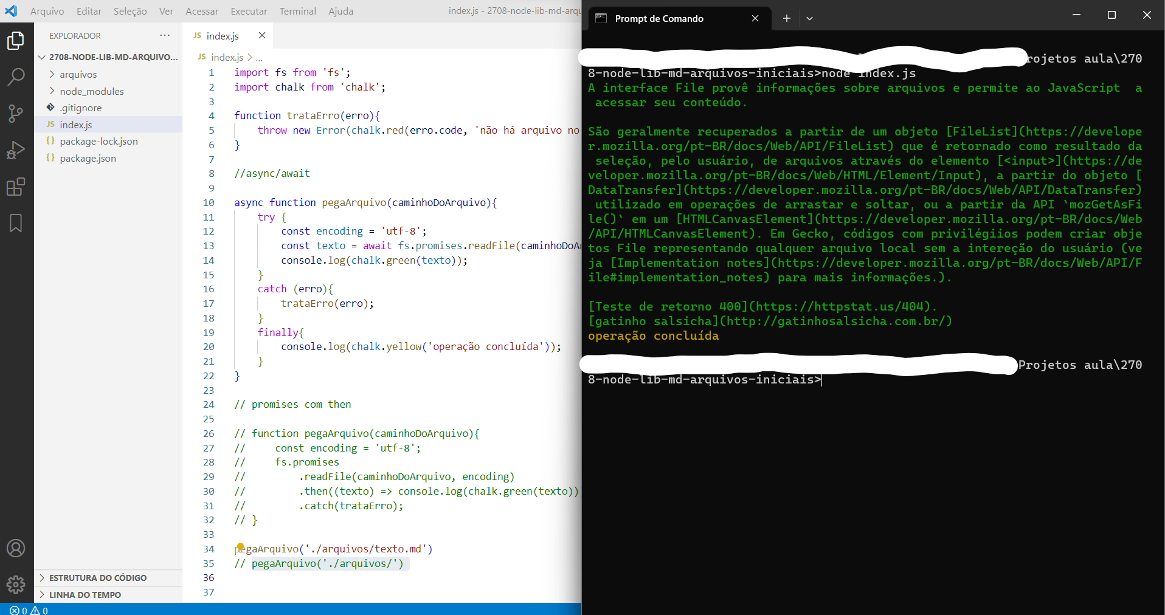Open the Ver menu
1165x615 pixels.
(x=166, y=11)
